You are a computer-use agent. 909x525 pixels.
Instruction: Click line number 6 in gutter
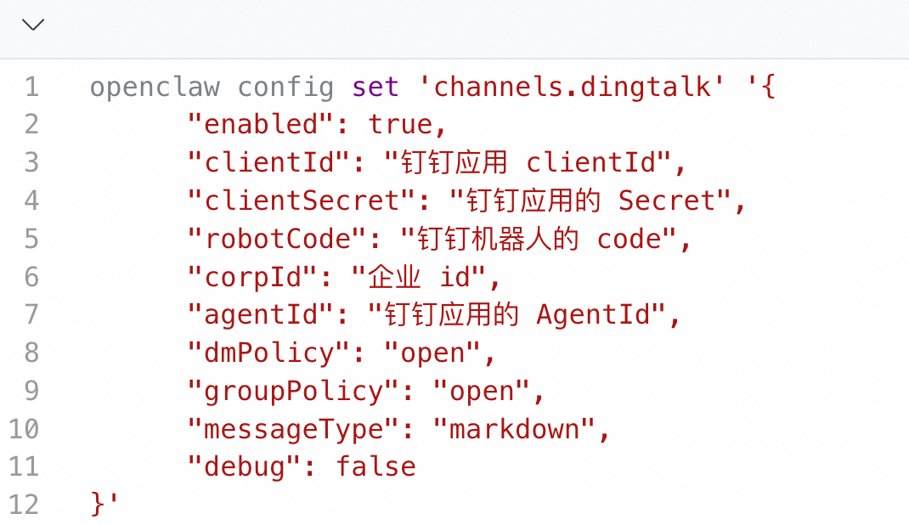pyautogui.click(x=32, y=277)
